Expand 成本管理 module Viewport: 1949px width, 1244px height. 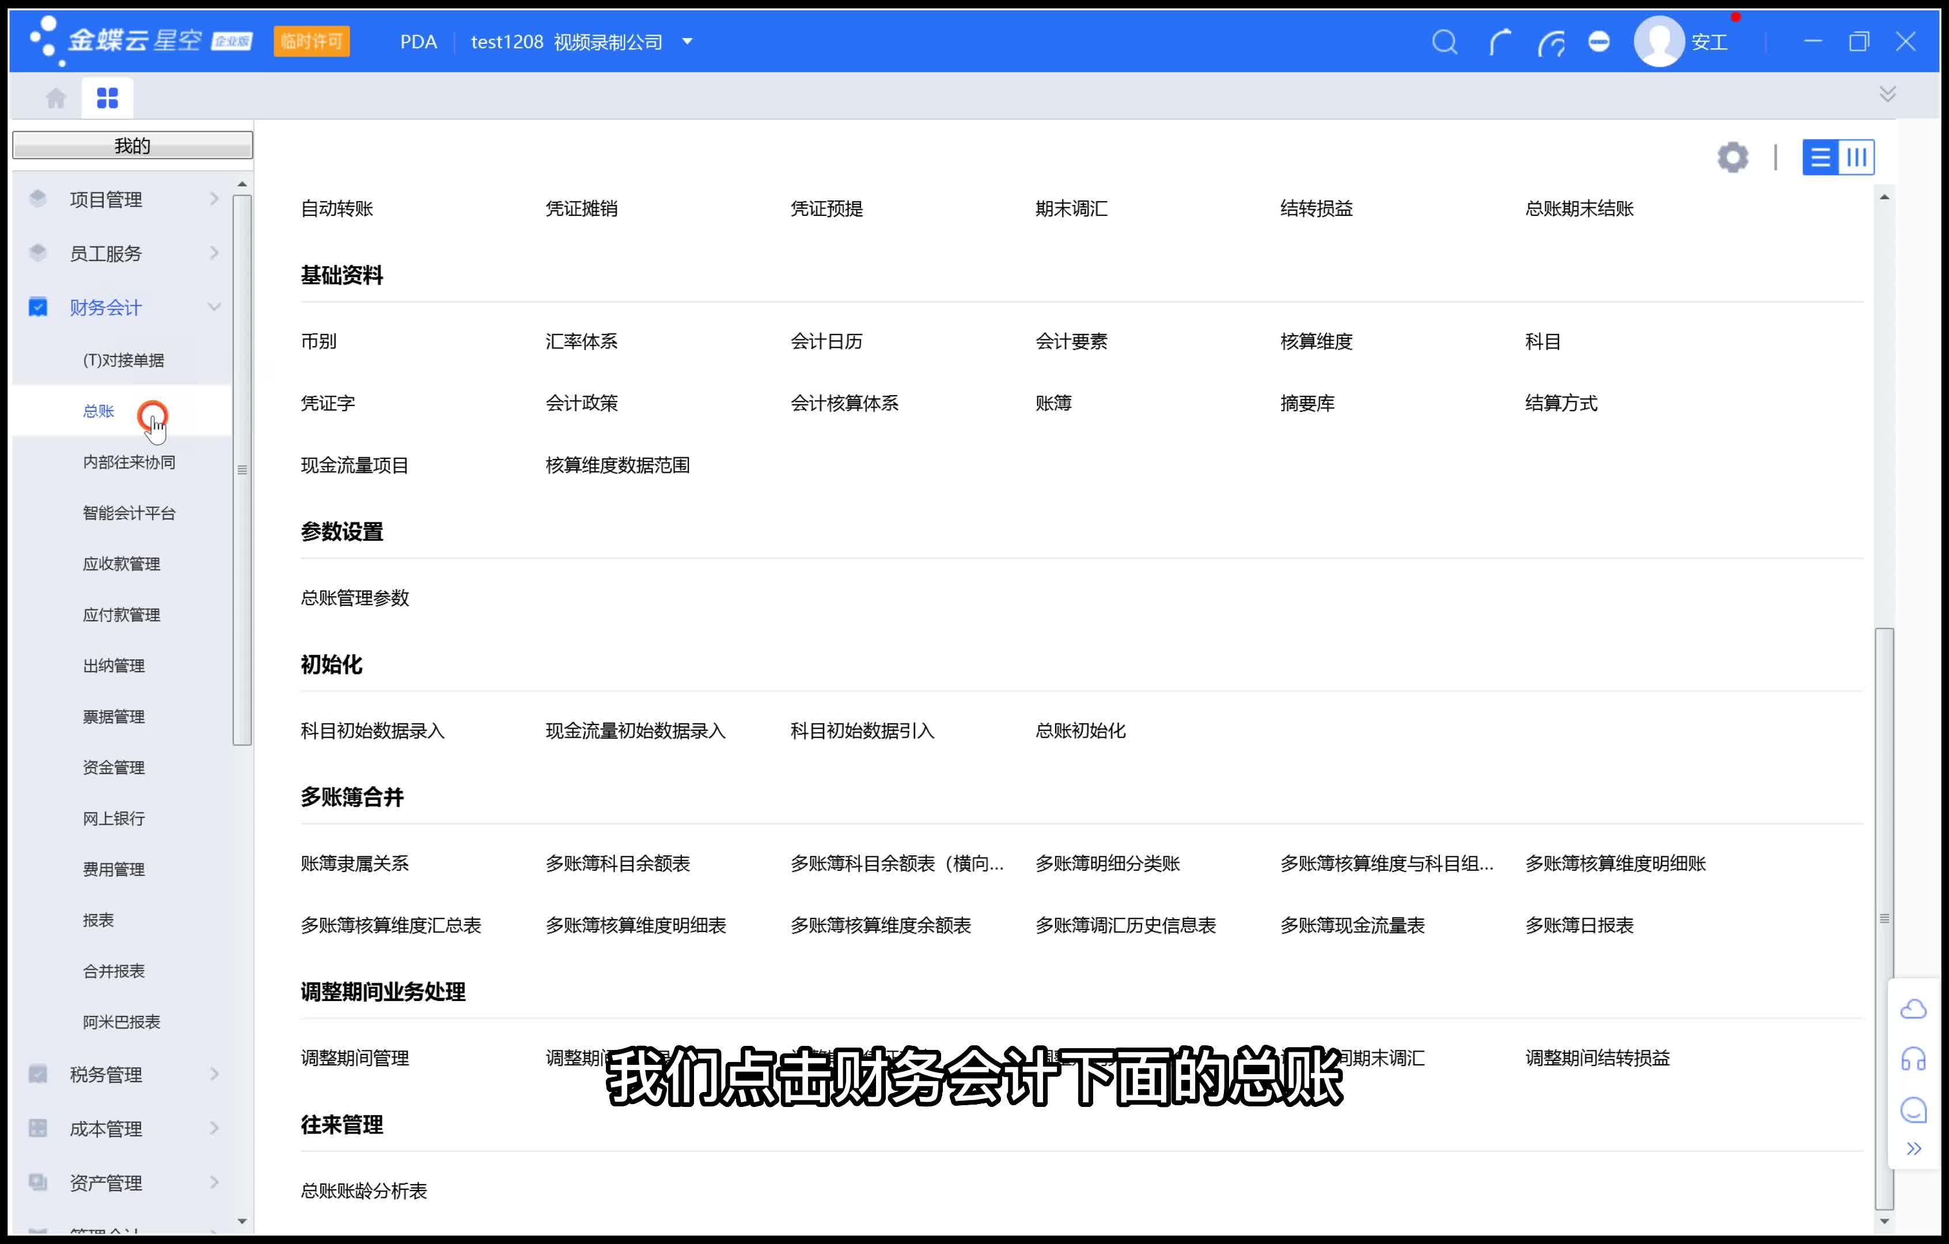[x=122, y=1128]
